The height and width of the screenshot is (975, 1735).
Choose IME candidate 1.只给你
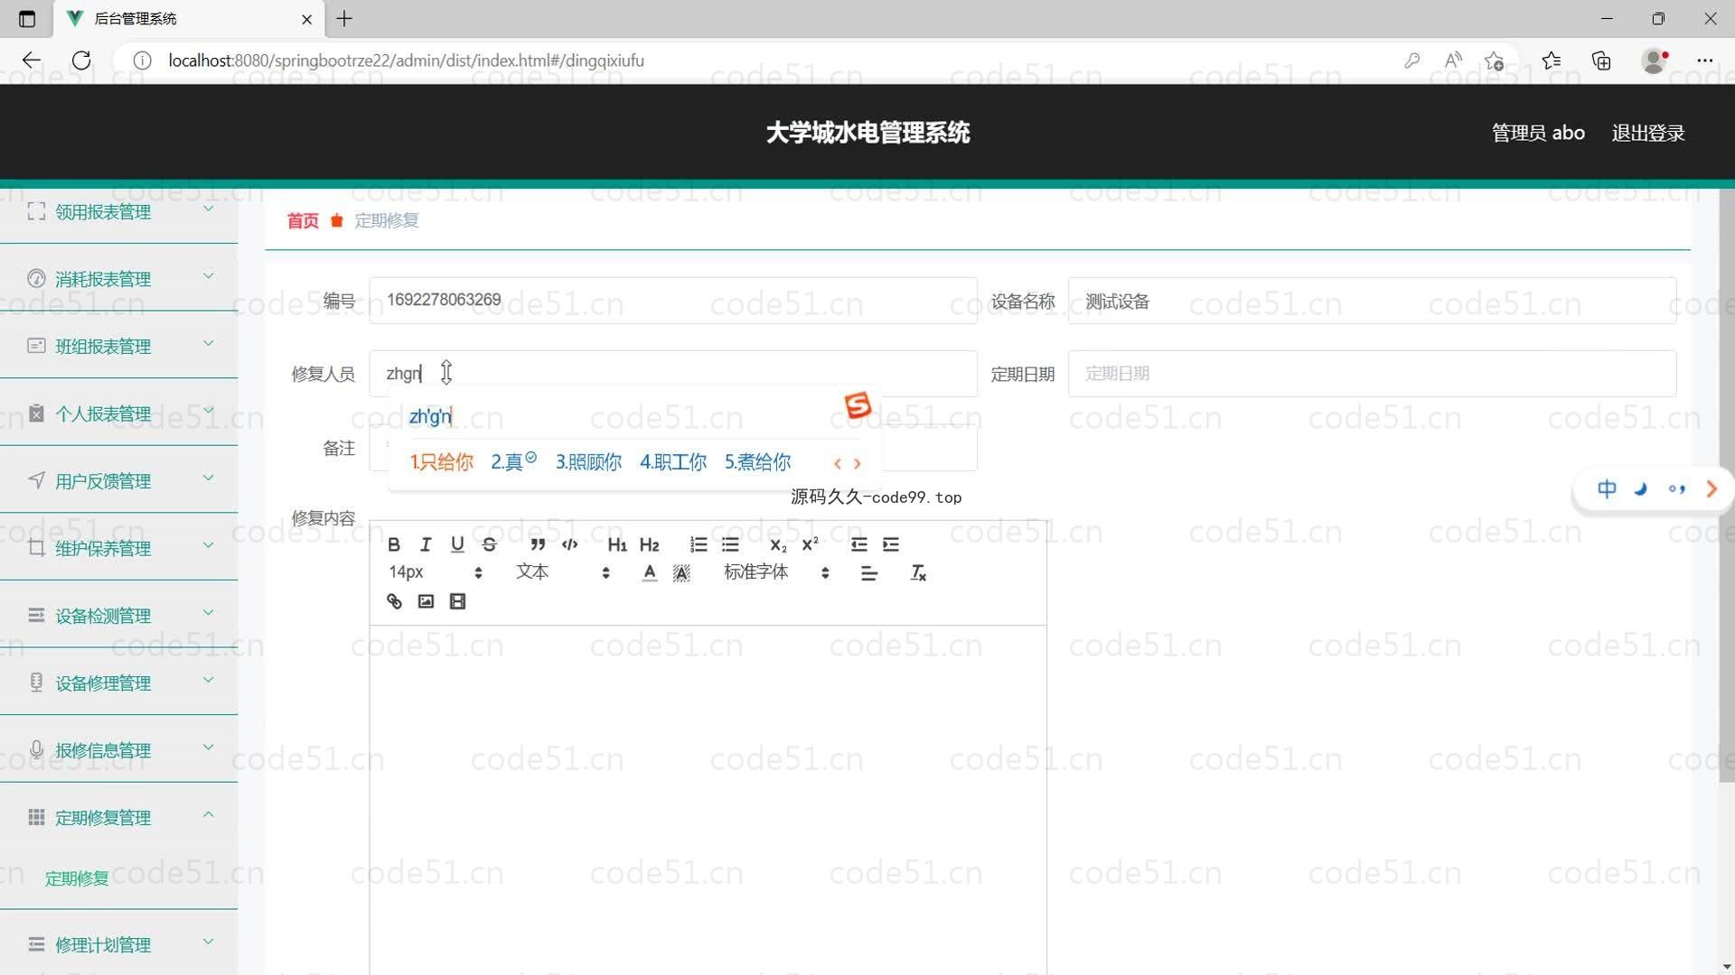(441, 462)
